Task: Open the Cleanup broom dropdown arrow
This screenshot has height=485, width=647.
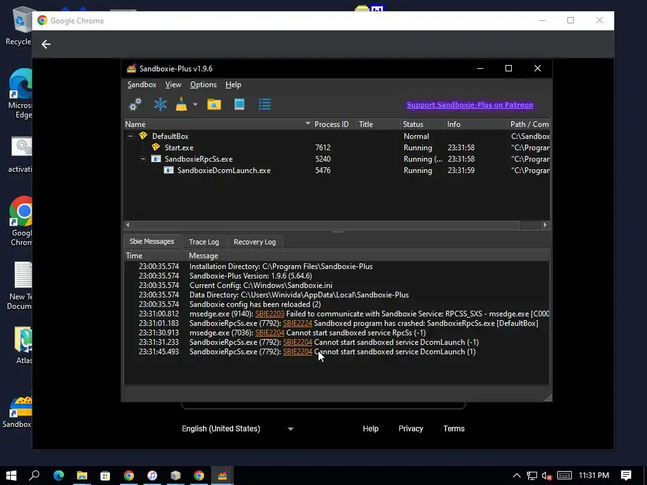Action: click(x=195, y=104)
